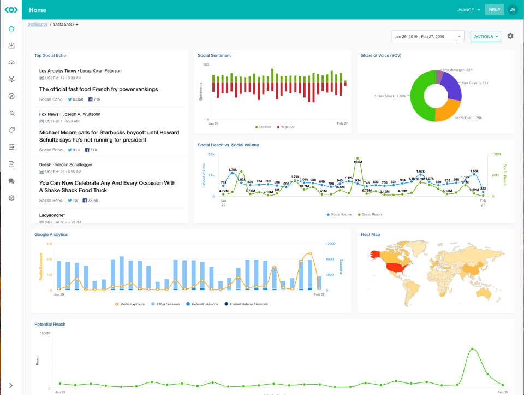The height and width of the screenshot is (395, 524).
Task: Open the sidebar settings gear icon
Action: pos(11,198)
